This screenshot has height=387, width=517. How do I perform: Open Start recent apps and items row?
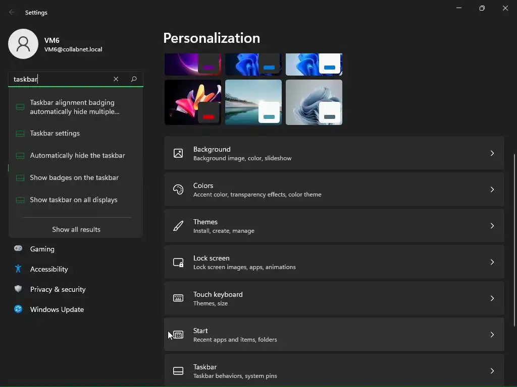coord(334,335)
